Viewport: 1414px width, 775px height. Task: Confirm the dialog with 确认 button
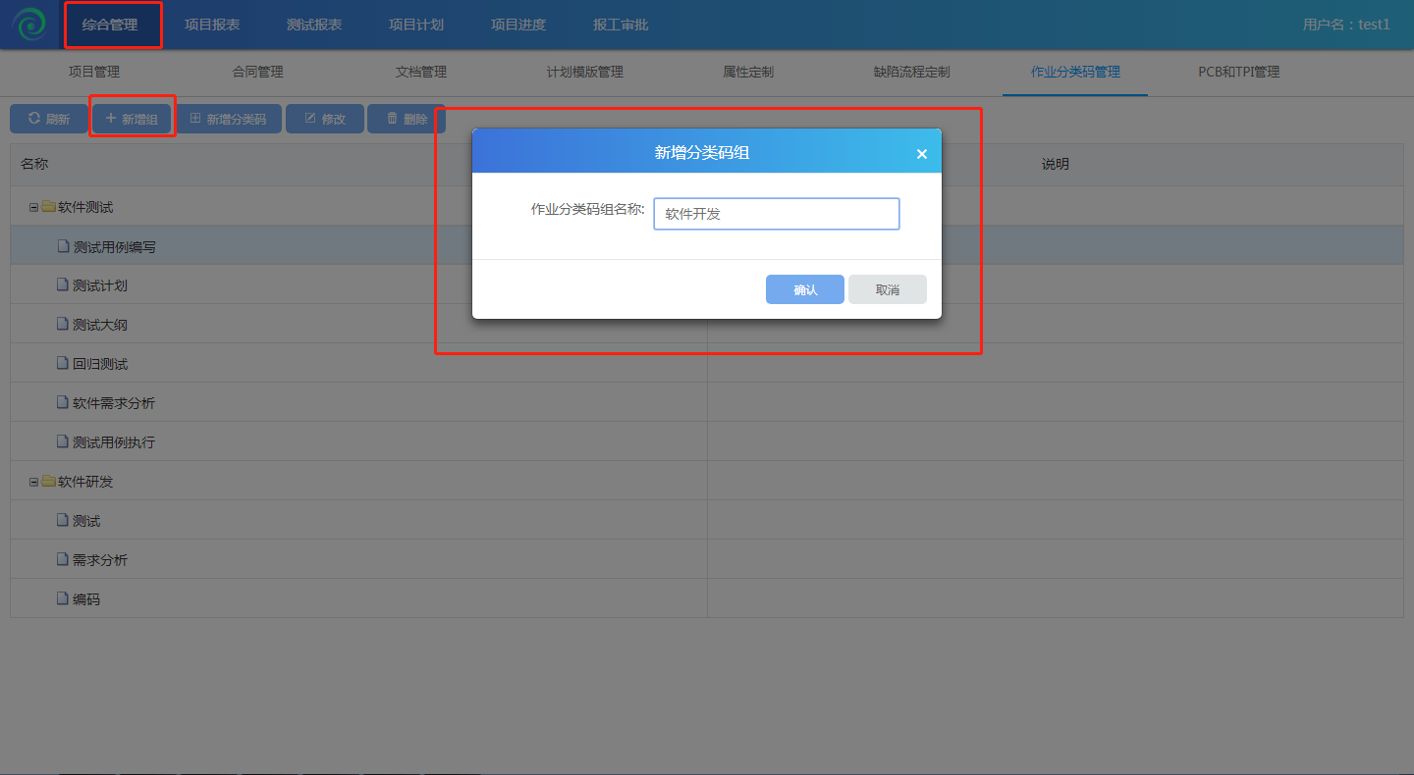pos(804,289)
